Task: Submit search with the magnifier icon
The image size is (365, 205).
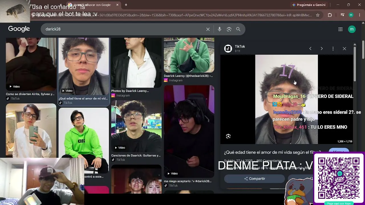Action: (x=238, y=29)
